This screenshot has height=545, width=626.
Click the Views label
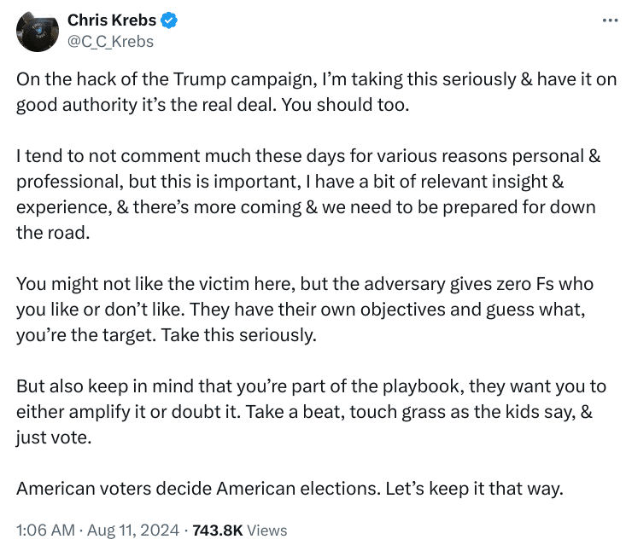pyautogui.click(x=267, y=530)
